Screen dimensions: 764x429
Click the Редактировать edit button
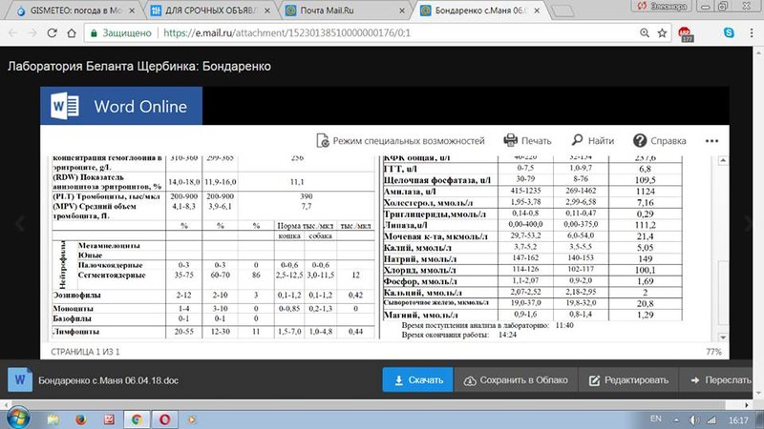point(628,379)
